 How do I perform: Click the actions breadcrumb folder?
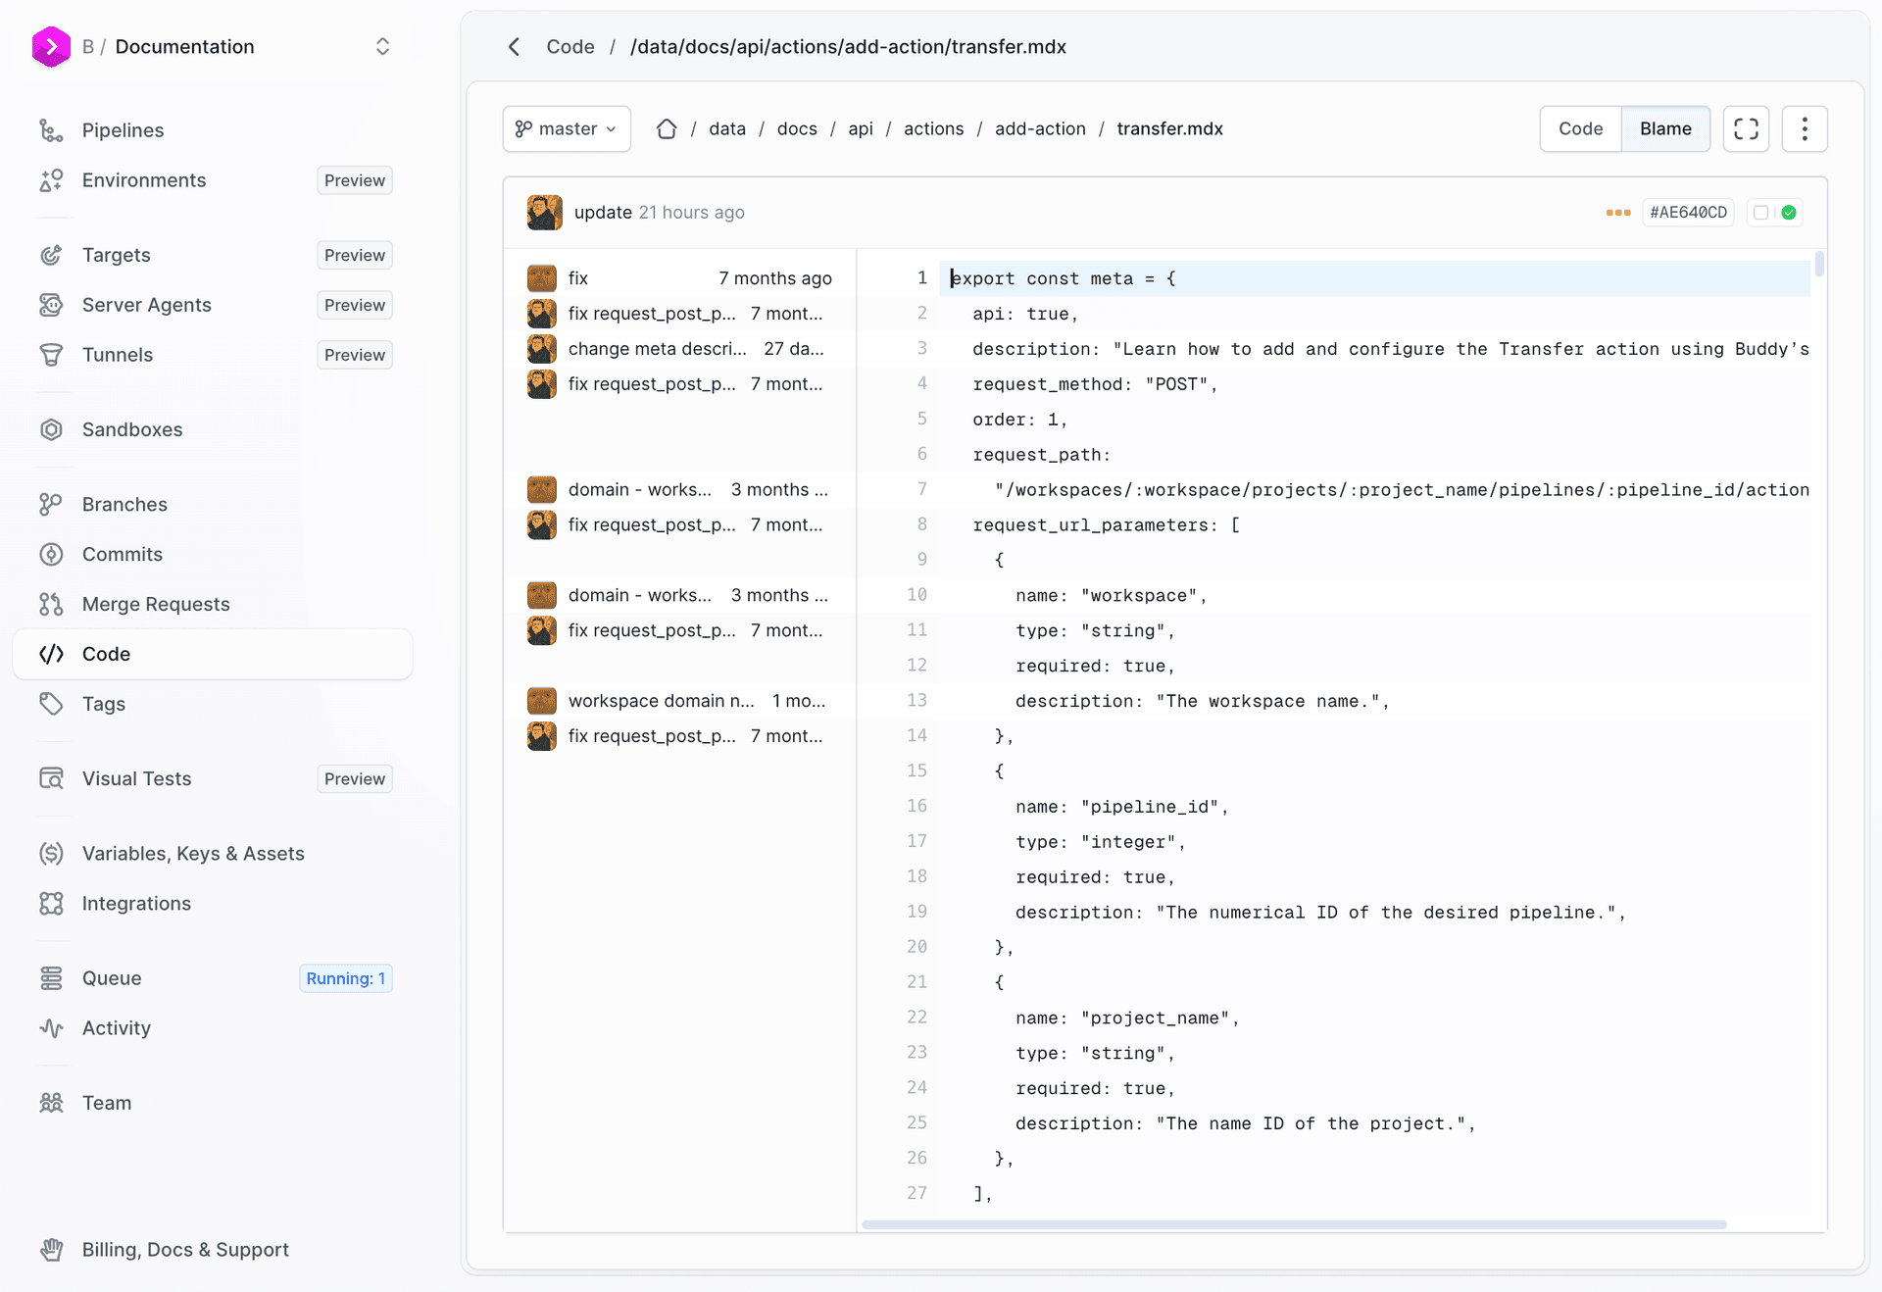pyautogui.click(x=933, y=128)
